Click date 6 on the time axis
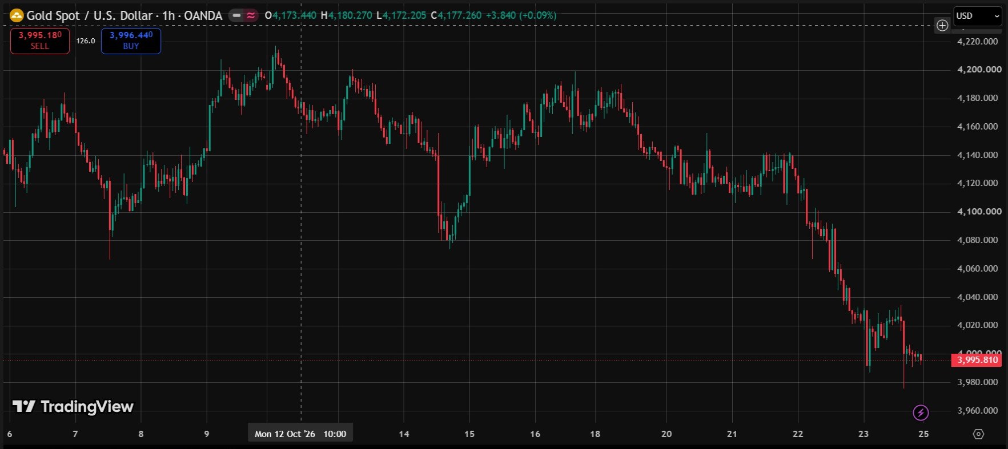1008x449 pixels. (10, 434)
